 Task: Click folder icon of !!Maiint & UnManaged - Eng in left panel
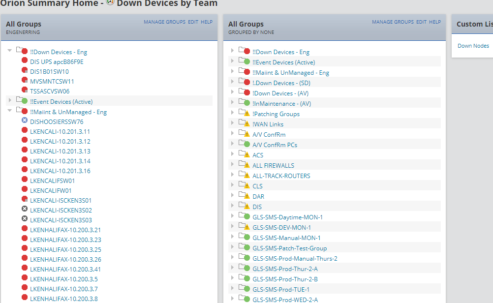pyautogui.click(x=22, y=110)
